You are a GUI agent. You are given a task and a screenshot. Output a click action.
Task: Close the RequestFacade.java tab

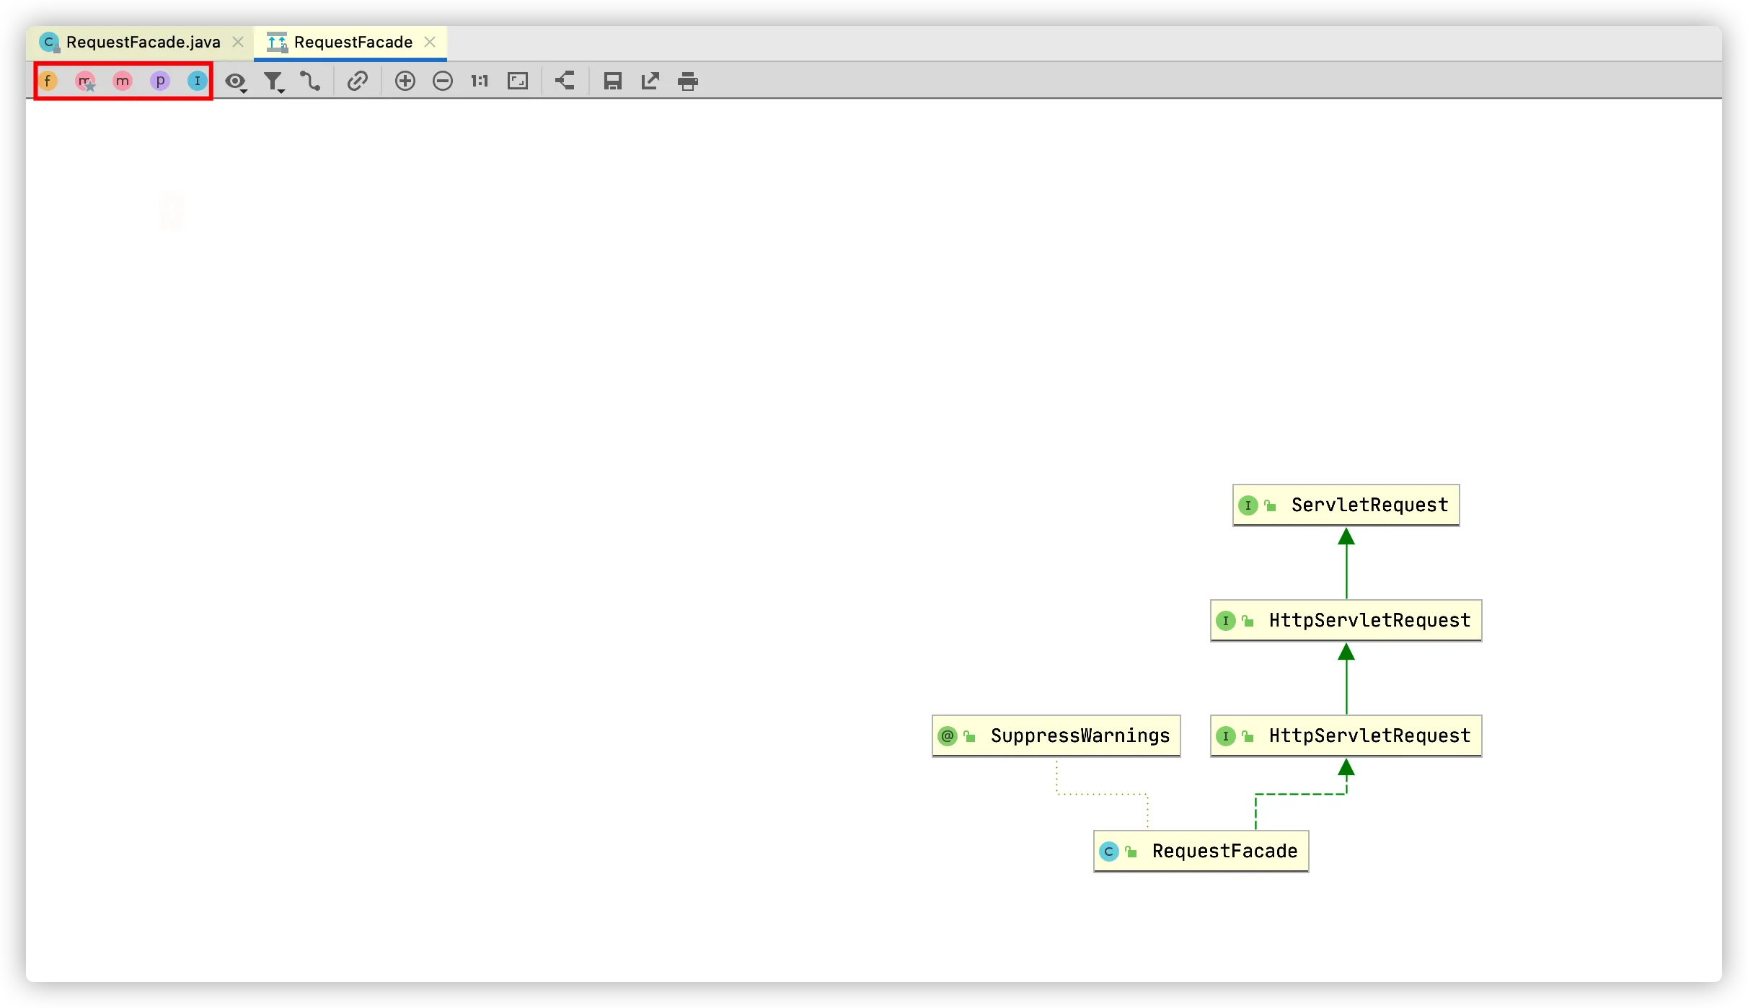pyautogui.click(x=238, y=43)
